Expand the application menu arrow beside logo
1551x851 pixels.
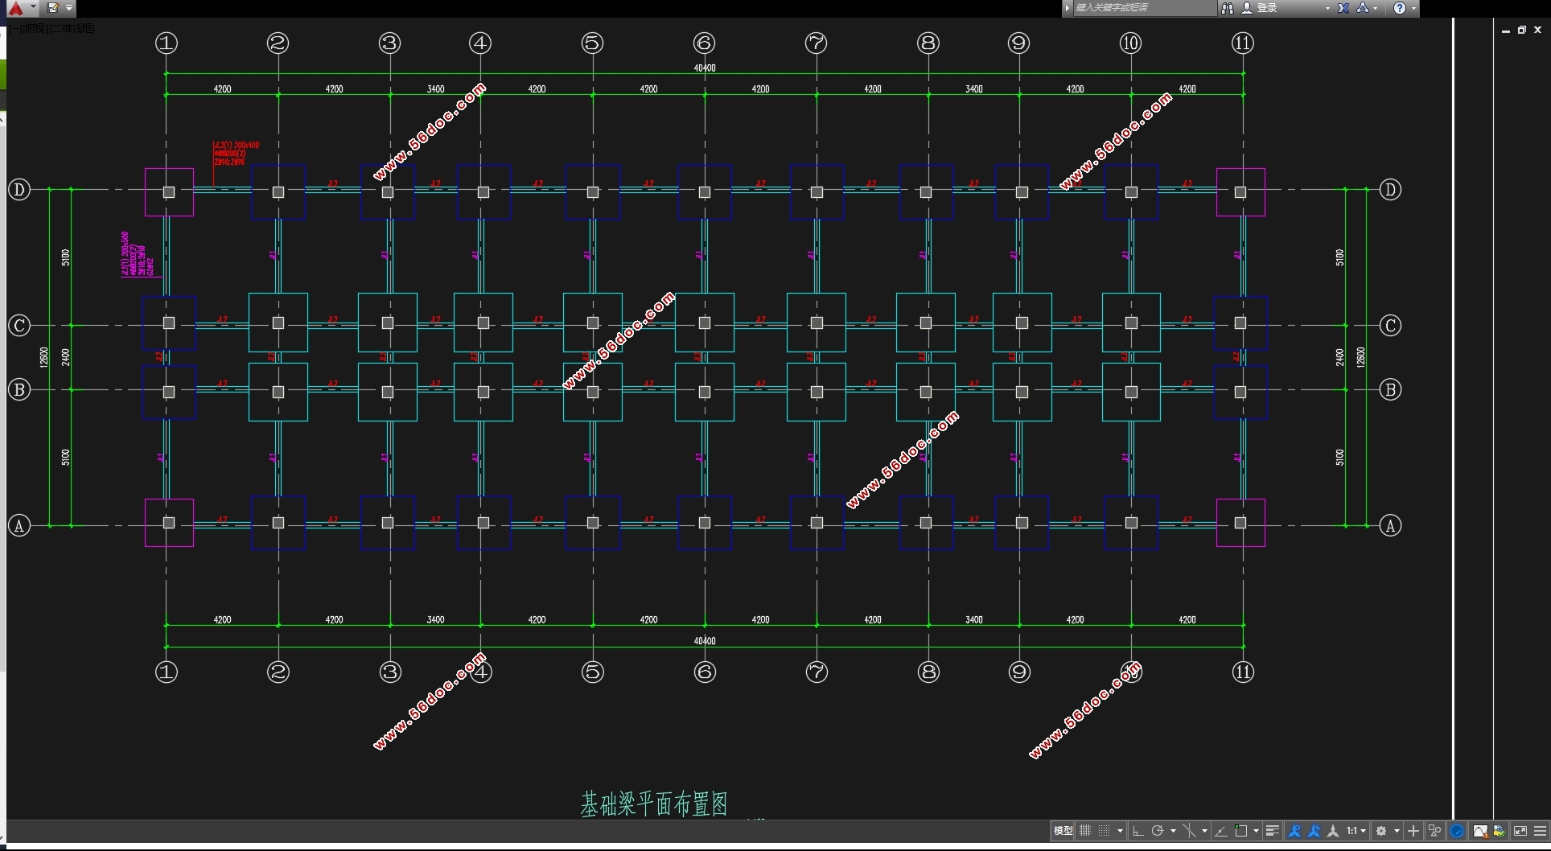pyautogui.click(x=33, y=7)
